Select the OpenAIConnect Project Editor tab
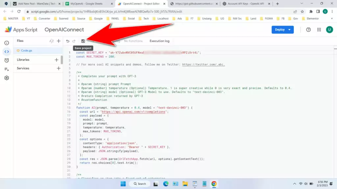The width and height of the screenshot is (337, 189). point(142,4)
